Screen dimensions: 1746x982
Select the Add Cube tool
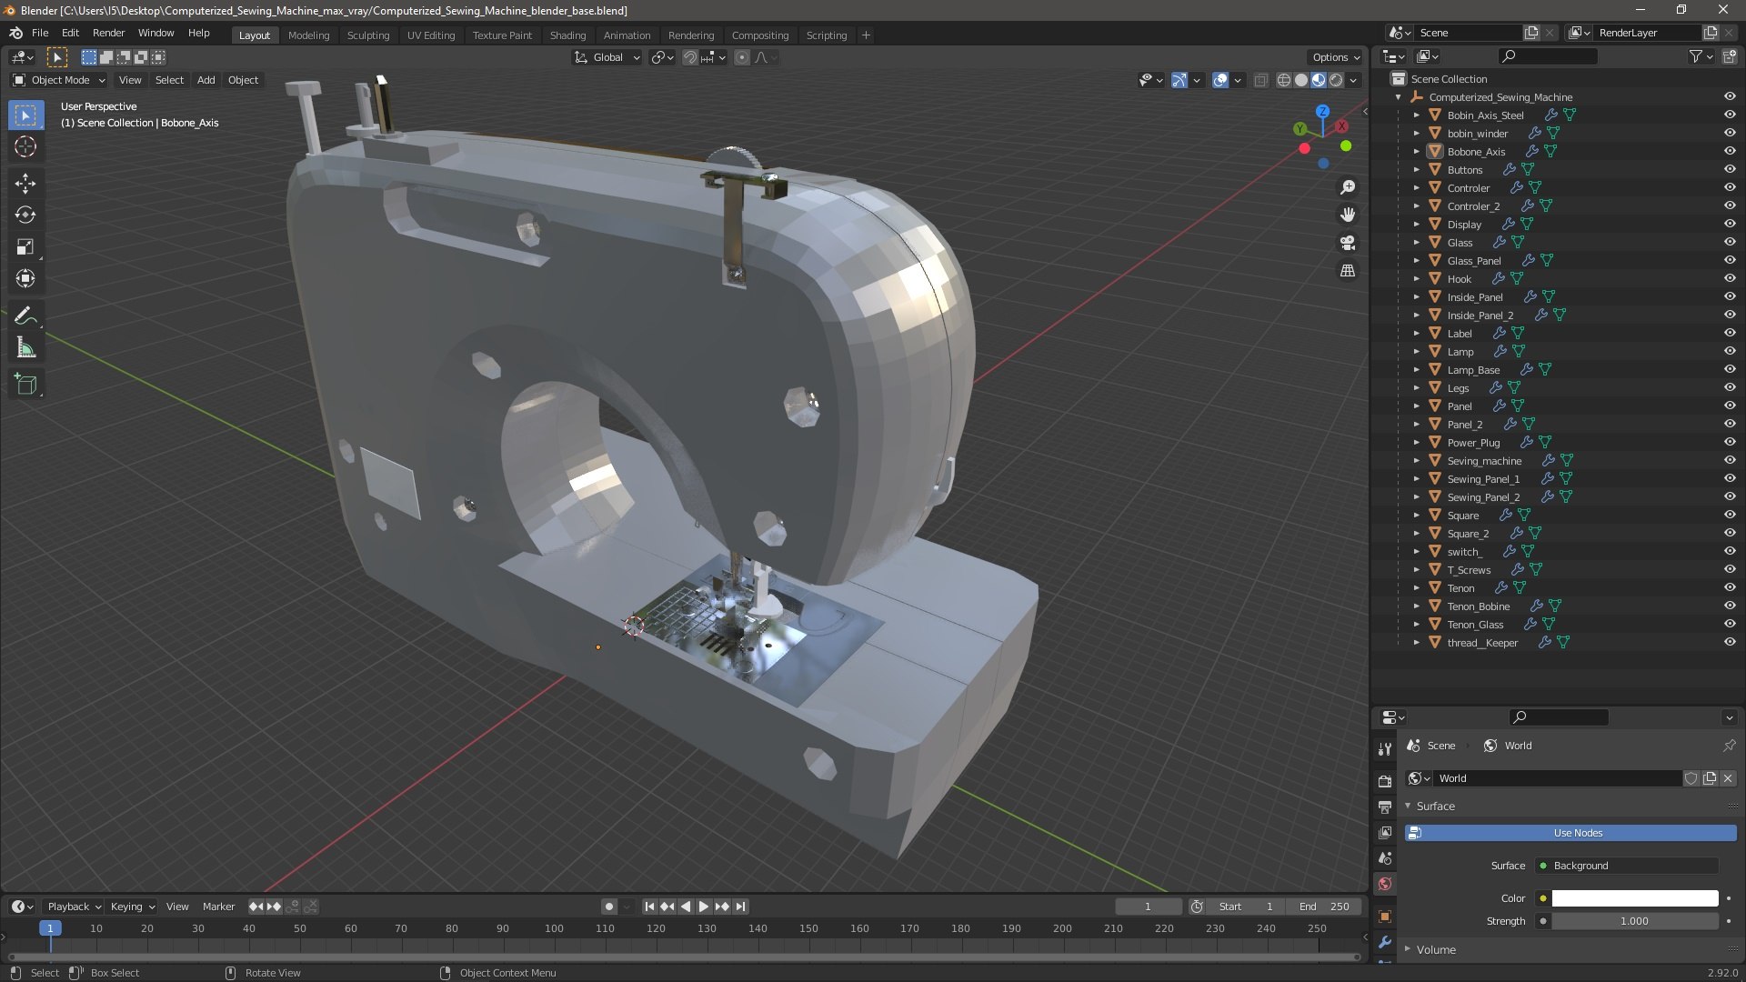tap(25, 384)
